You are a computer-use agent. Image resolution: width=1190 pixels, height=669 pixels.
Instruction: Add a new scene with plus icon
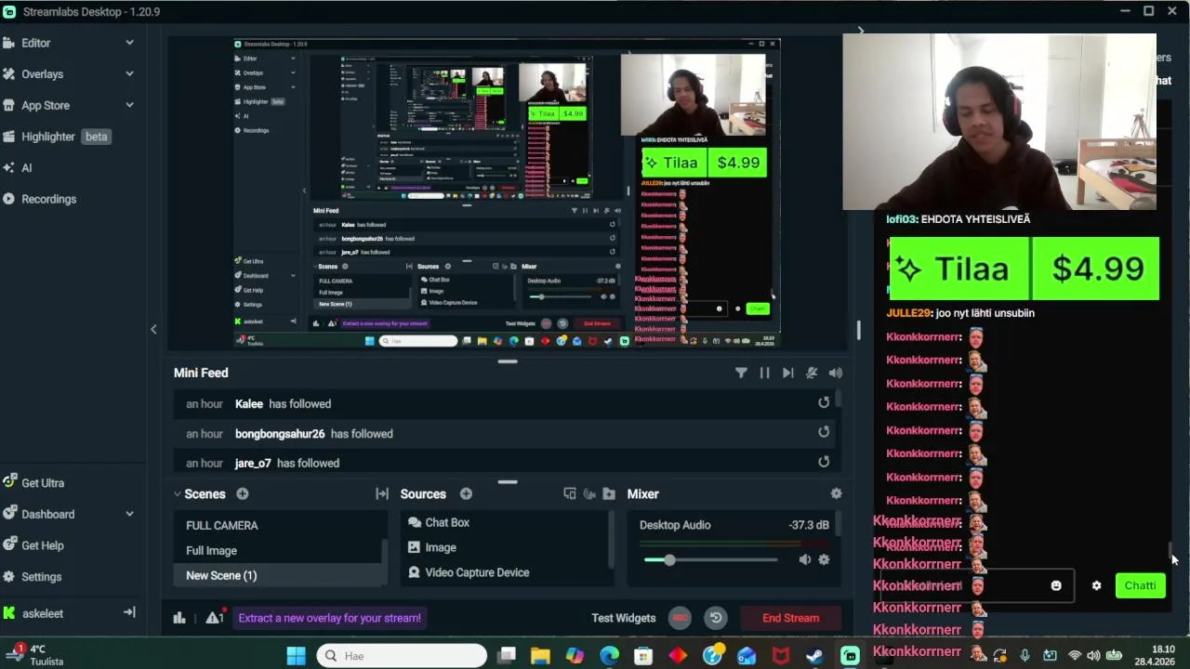pos(243,494)
